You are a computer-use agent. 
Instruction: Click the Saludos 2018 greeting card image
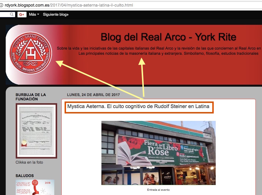(x=35, y=187)
